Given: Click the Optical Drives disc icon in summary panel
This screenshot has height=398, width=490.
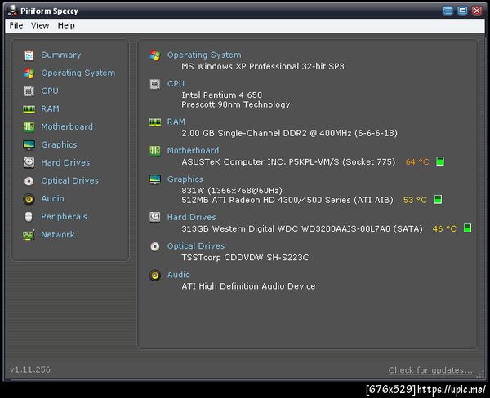Looking at the screenshot, I should (x=155, y=246).
